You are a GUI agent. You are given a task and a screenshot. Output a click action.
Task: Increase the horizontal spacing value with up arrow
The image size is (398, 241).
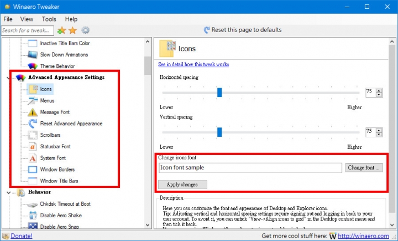pyautogui.click(x=379, y=90)
